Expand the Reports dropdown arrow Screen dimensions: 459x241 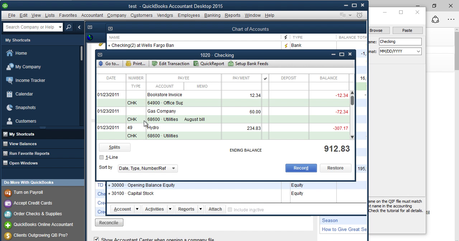click(201, 209)
